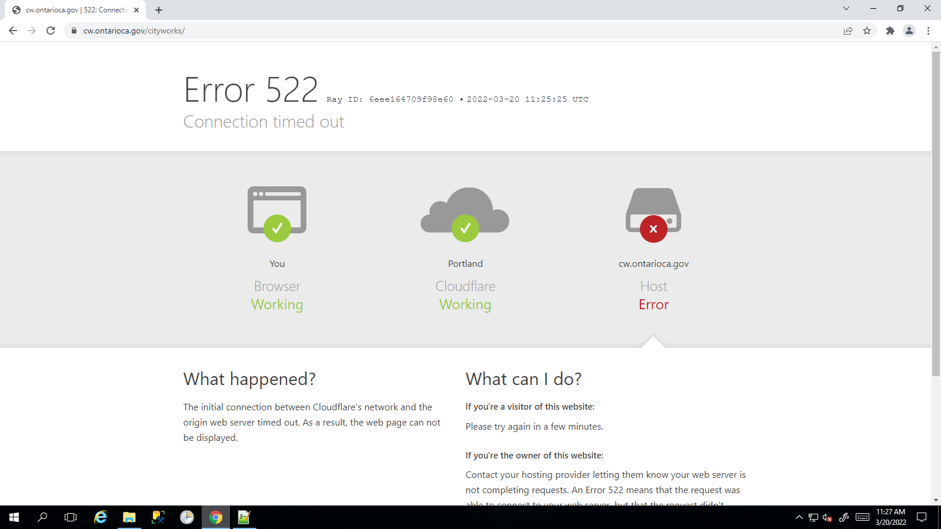Show hidden system tray icons
The image size is (941, 529).
click(x=799, y=517)
